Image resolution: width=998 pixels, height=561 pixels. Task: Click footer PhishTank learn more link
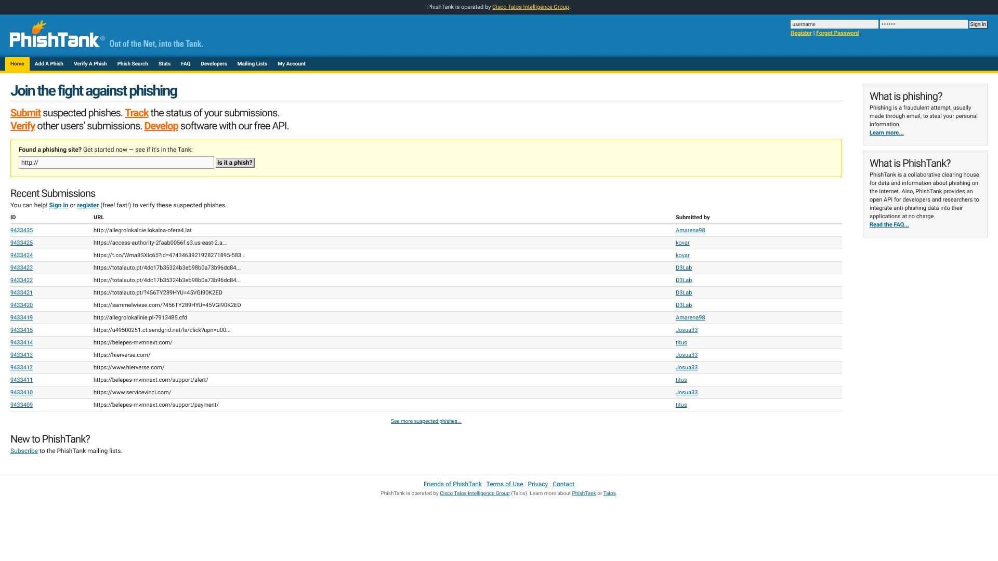tap(584, 494)
